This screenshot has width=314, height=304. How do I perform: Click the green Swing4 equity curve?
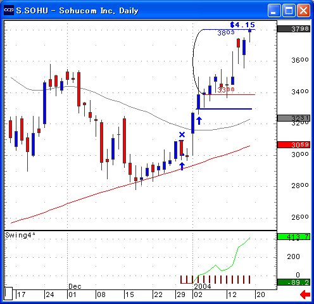[x=222, y=261]
